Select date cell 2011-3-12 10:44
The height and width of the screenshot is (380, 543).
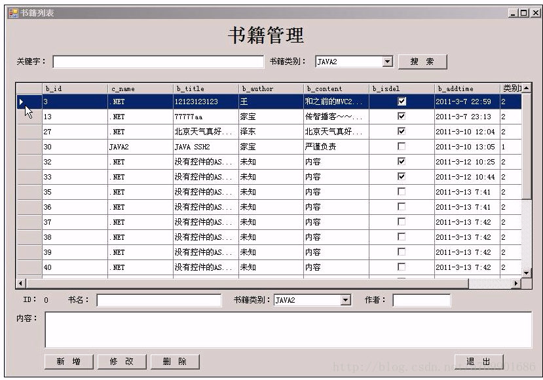click(467, 177)
